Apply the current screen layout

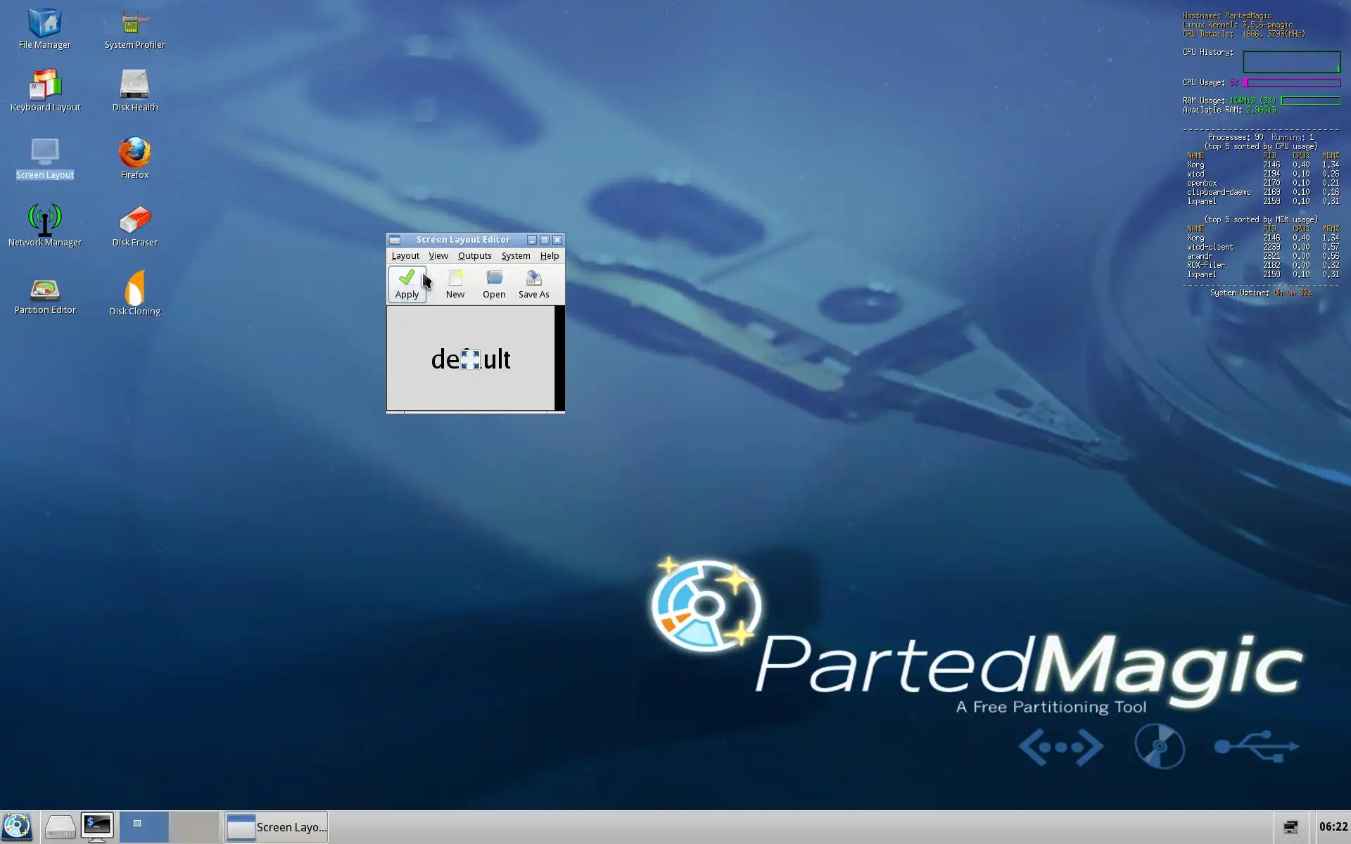tap(407, 284)
